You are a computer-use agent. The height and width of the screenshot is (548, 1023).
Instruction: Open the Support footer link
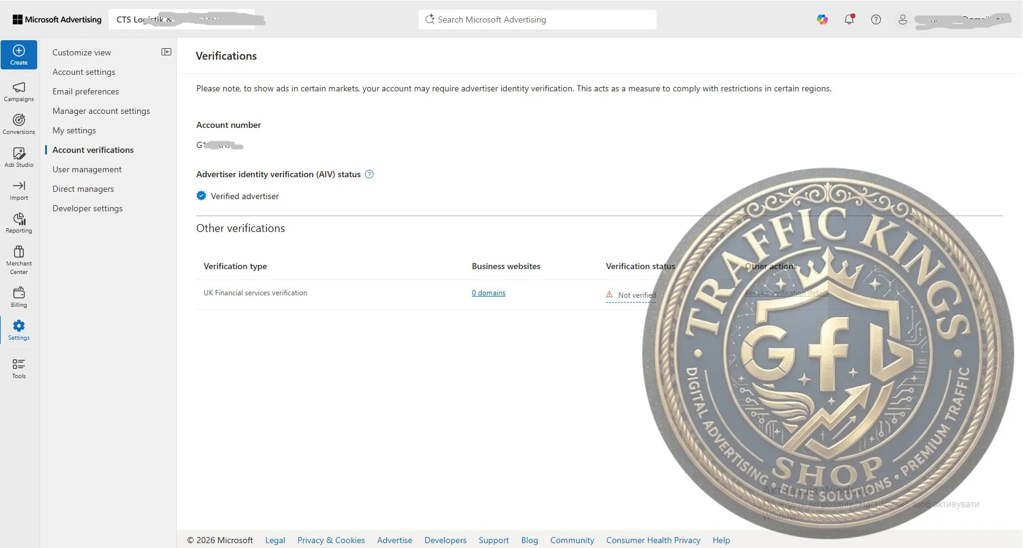click(494, 540)
